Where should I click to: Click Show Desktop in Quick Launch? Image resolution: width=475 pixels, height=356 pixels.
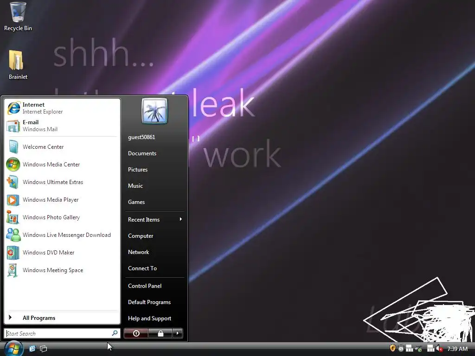click(x=32, y=349)
